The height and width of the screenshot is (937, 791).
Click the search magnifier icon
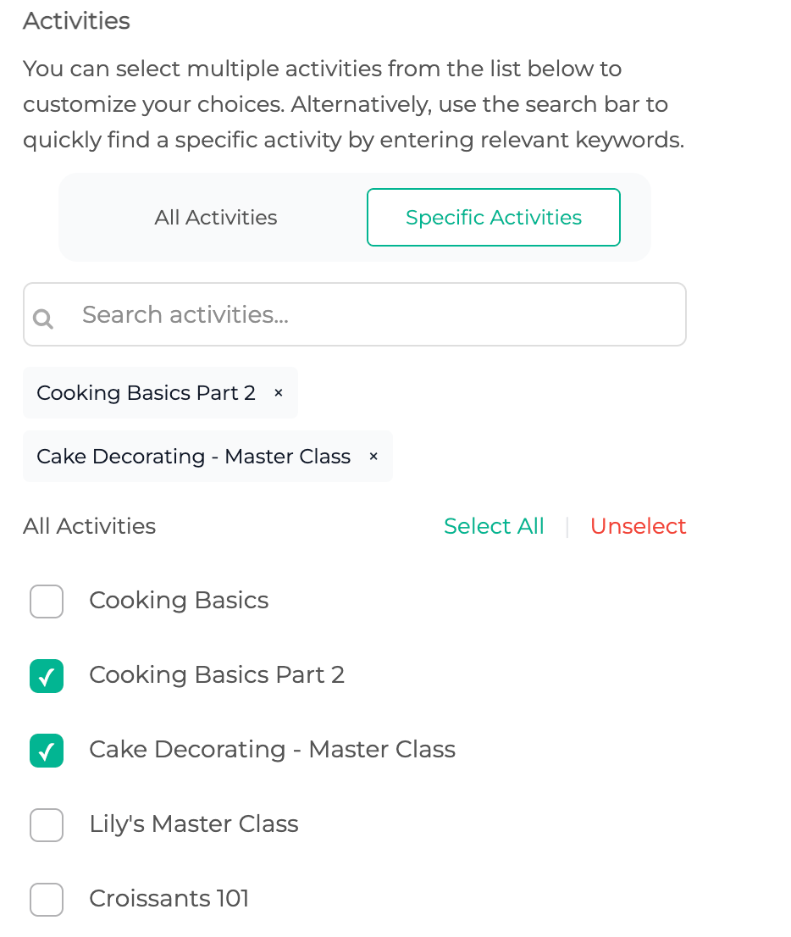coord(43,319)
